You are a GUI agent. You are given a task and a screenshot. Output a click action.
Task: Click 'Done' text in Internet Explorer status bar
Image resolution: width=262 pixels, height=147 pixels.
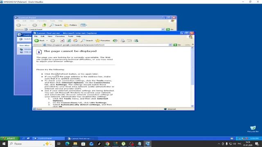tap(39, 109)
